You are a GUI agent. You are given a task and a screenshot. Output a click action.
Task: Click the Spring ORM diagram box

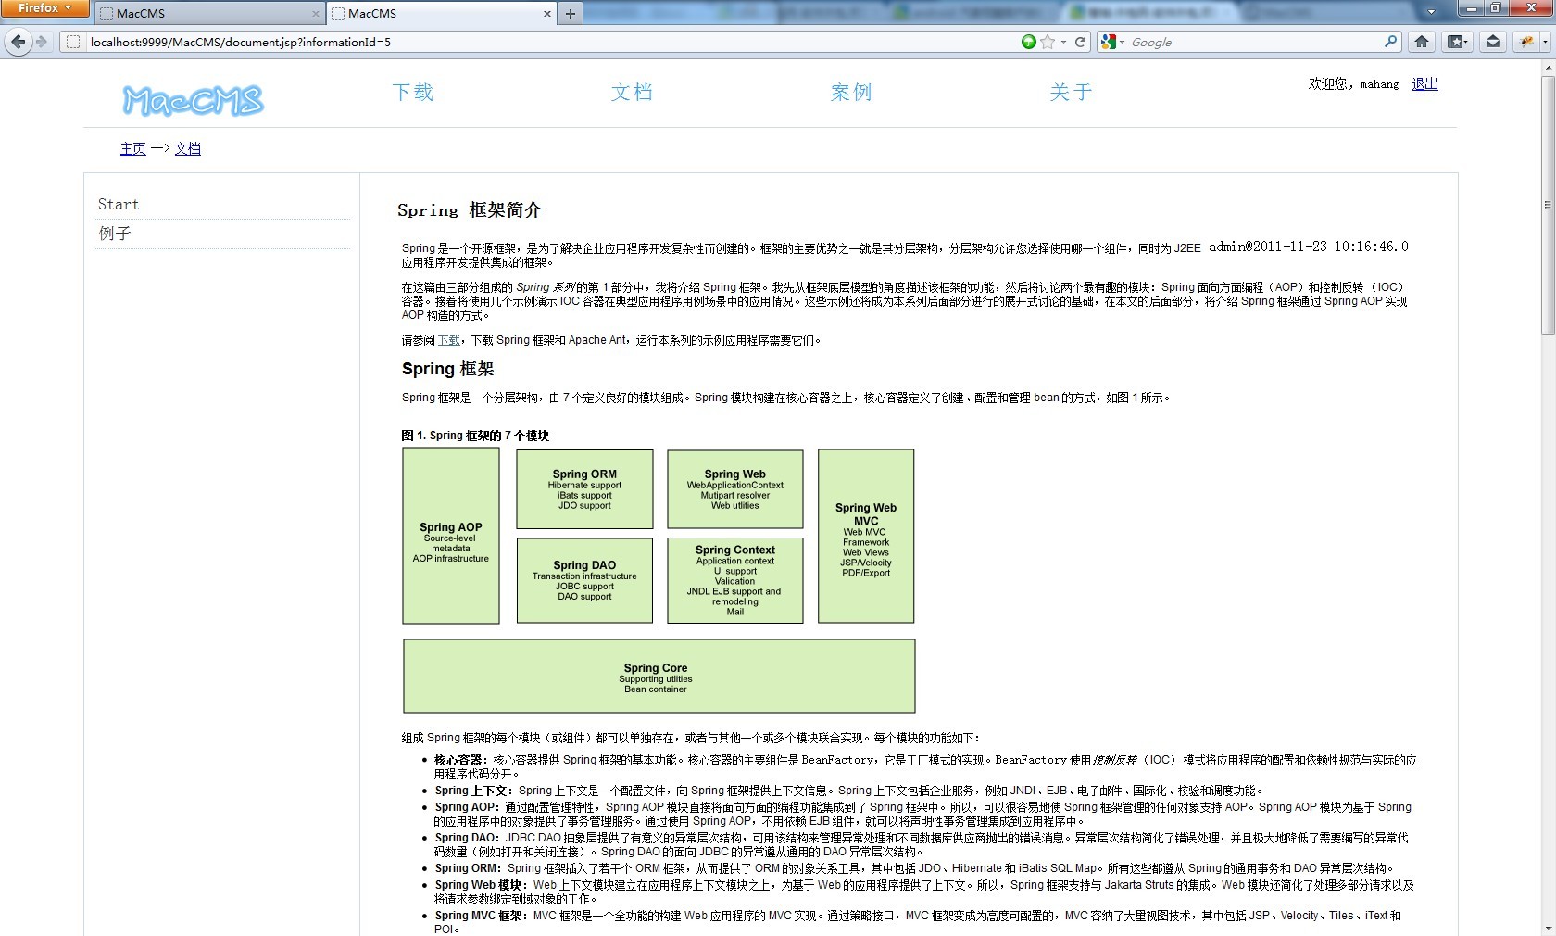coord(584,488)
